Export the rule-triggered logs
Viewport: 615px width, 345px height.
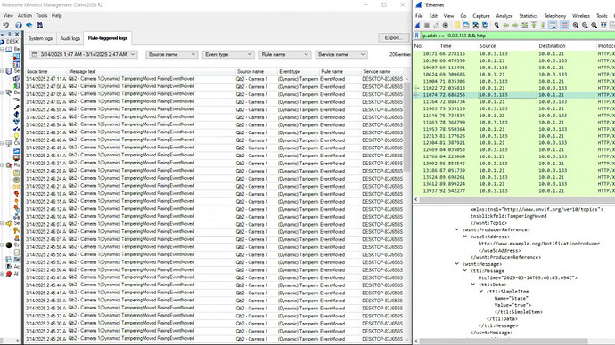pos(393,37)
